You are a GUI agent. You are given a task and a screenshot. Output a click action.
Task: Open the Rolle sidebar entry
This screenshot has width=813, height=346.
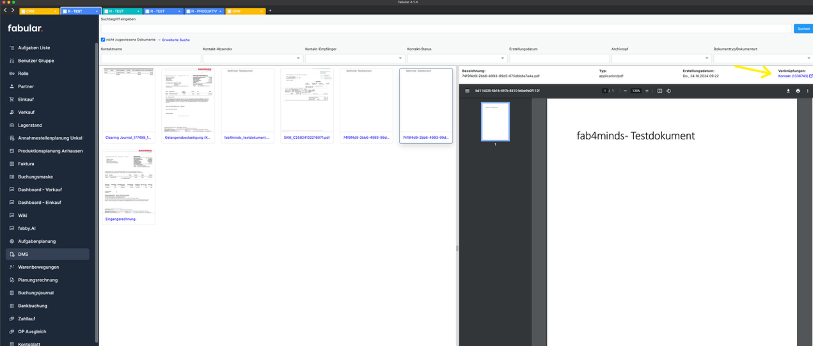tap(47, 74)
